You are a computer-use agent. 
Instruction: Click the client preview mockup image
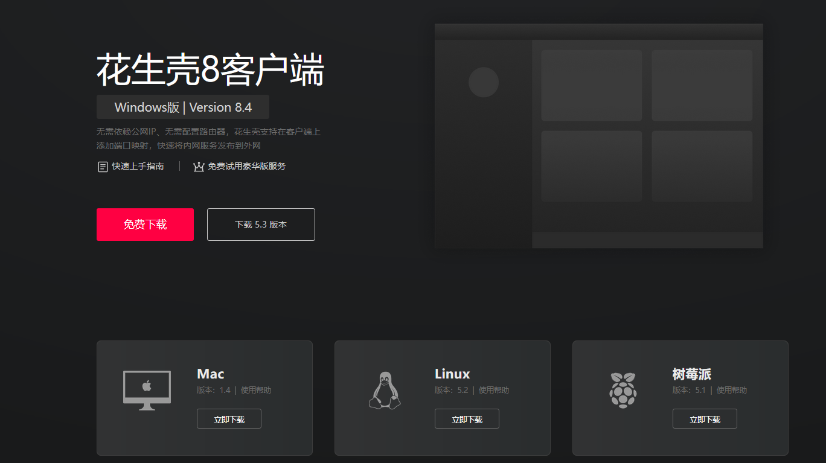coord(599,136)
